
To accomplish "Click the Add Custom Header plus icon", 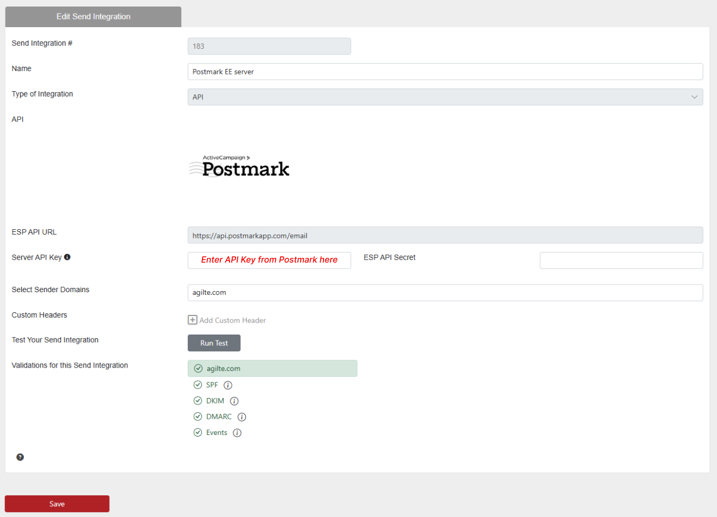I will (x=192, y=320).
